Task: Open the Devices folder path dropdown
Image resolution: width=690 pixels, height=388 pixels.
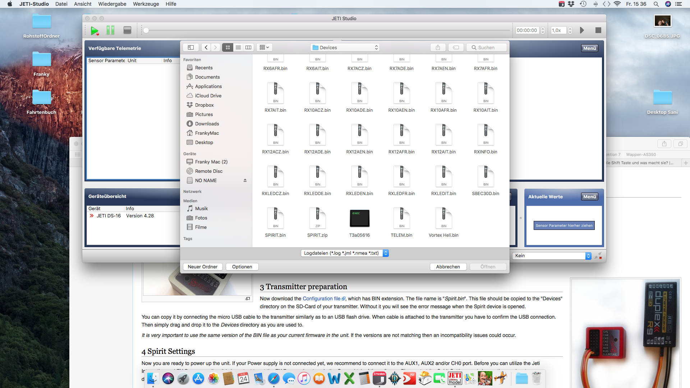Action: (345, 47)
